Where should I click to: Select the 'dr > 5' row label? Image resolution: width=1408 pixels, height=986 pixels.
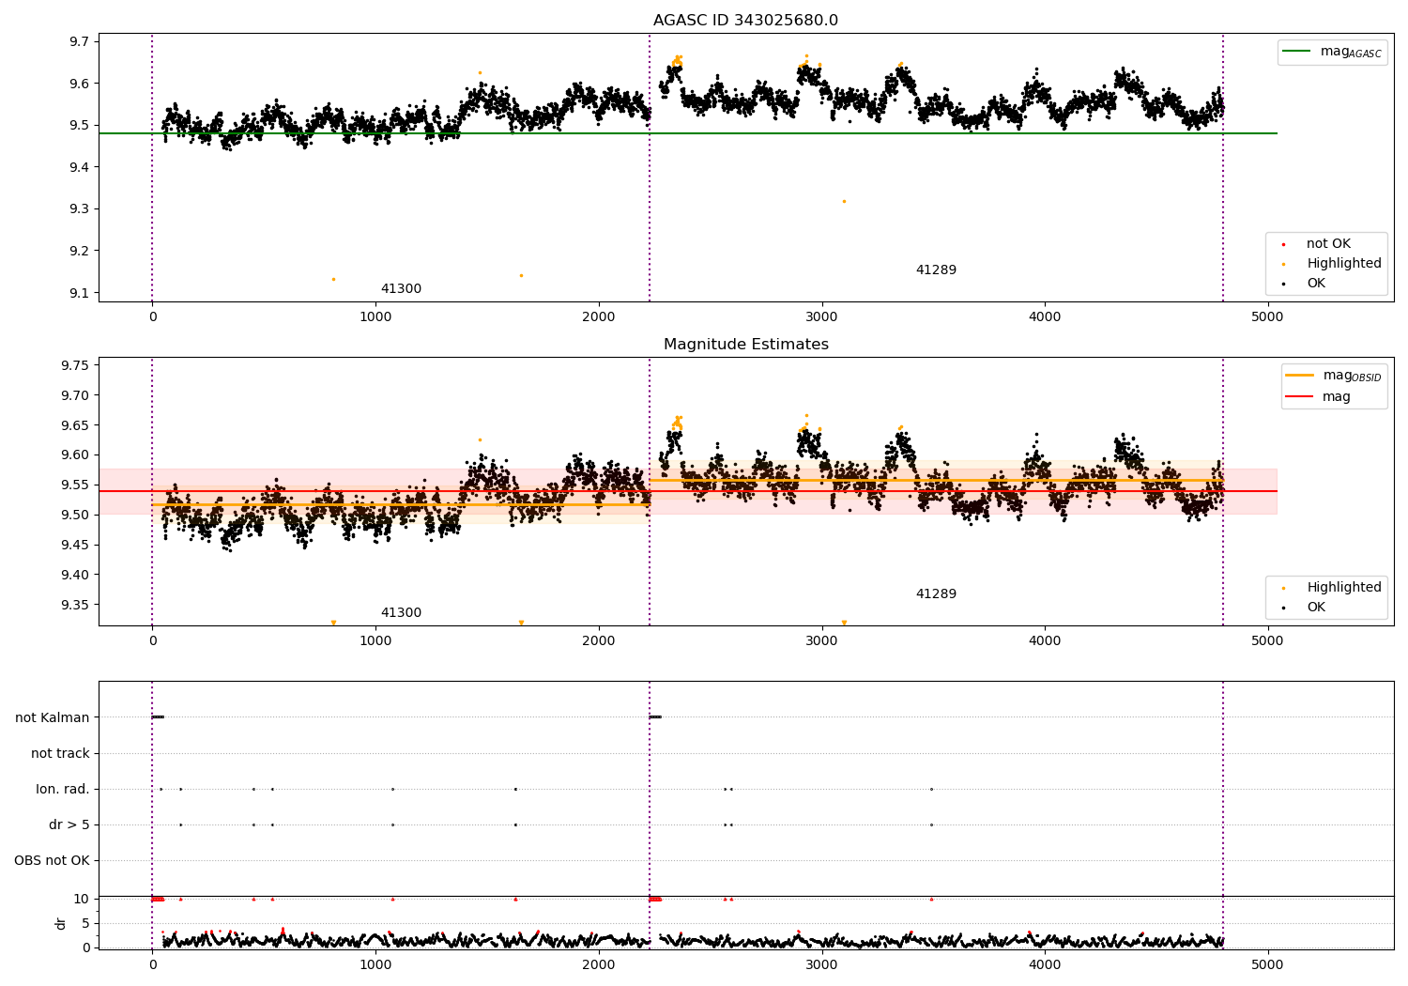click(x=69, y=824)
